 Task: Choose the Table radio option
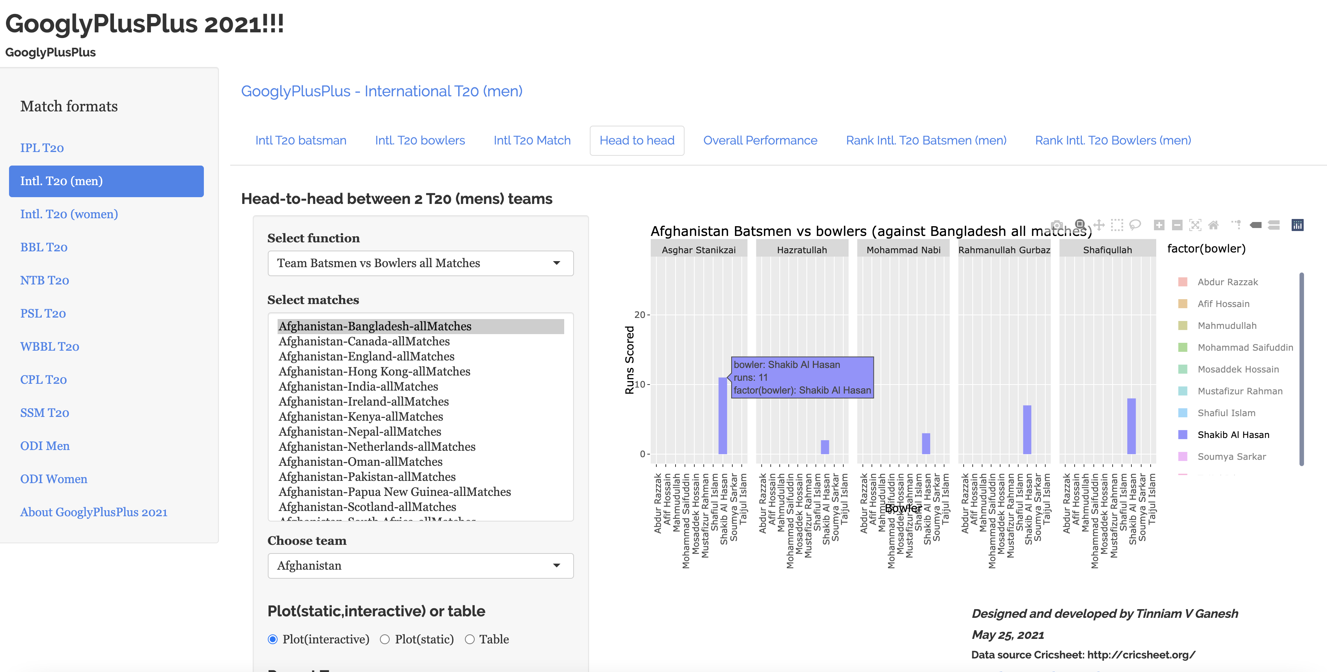(469, 640)
